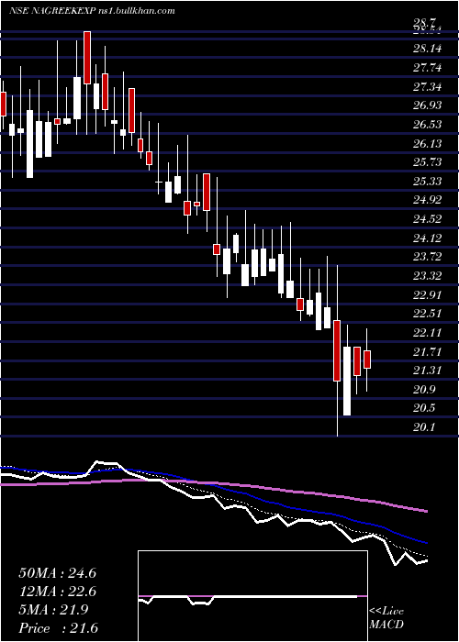Click the 26.93 price axis label
This screenshot has height=642, width=459.
coord(428,105)
